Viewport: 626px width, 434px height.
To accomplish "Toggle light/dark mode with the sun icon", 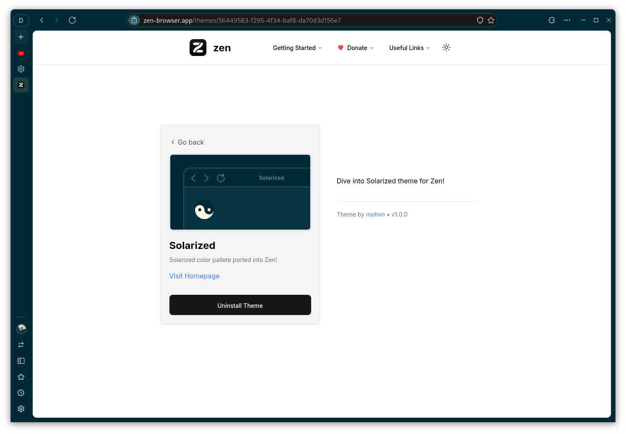I will pos(446,48).
